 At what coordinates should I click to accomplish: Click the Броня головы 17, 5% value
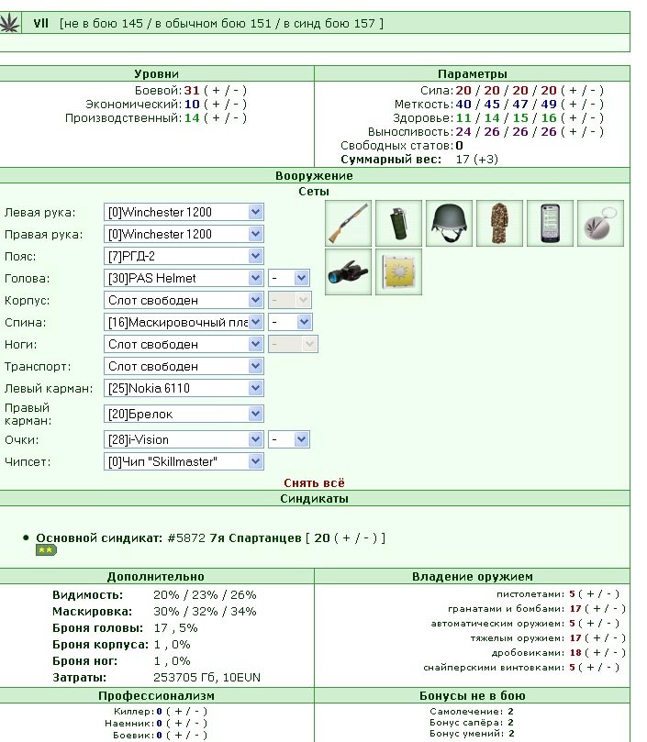click(x=175, y=628)
